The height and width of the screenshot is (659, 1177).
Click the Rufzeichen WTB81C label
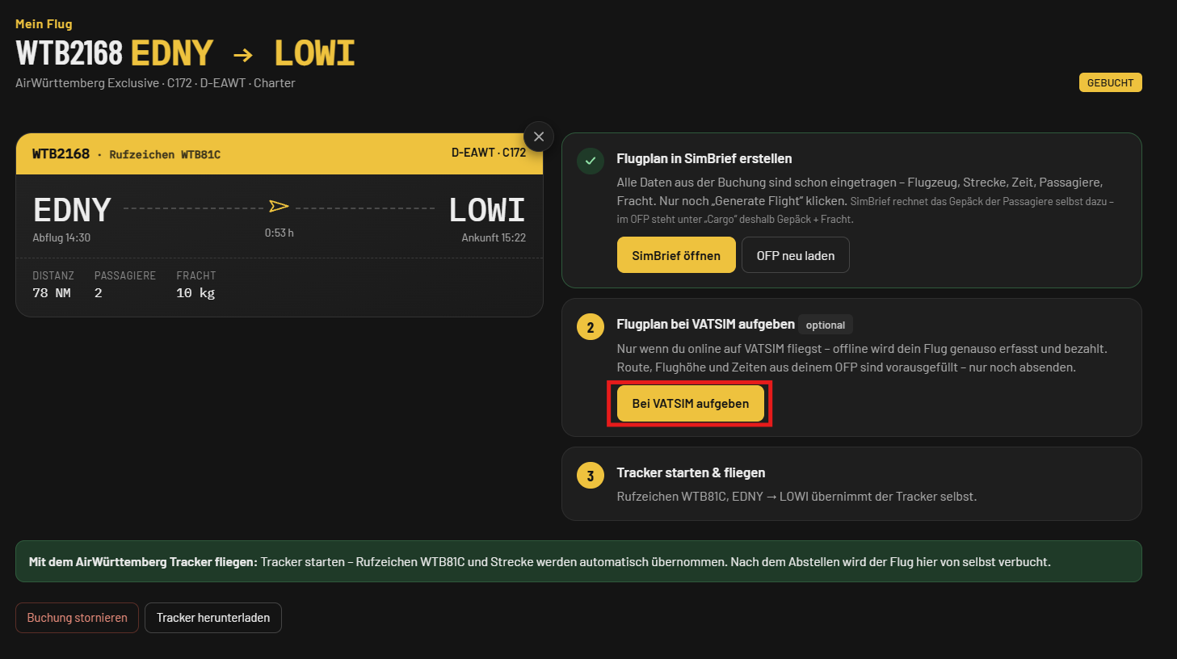(165, 154)
